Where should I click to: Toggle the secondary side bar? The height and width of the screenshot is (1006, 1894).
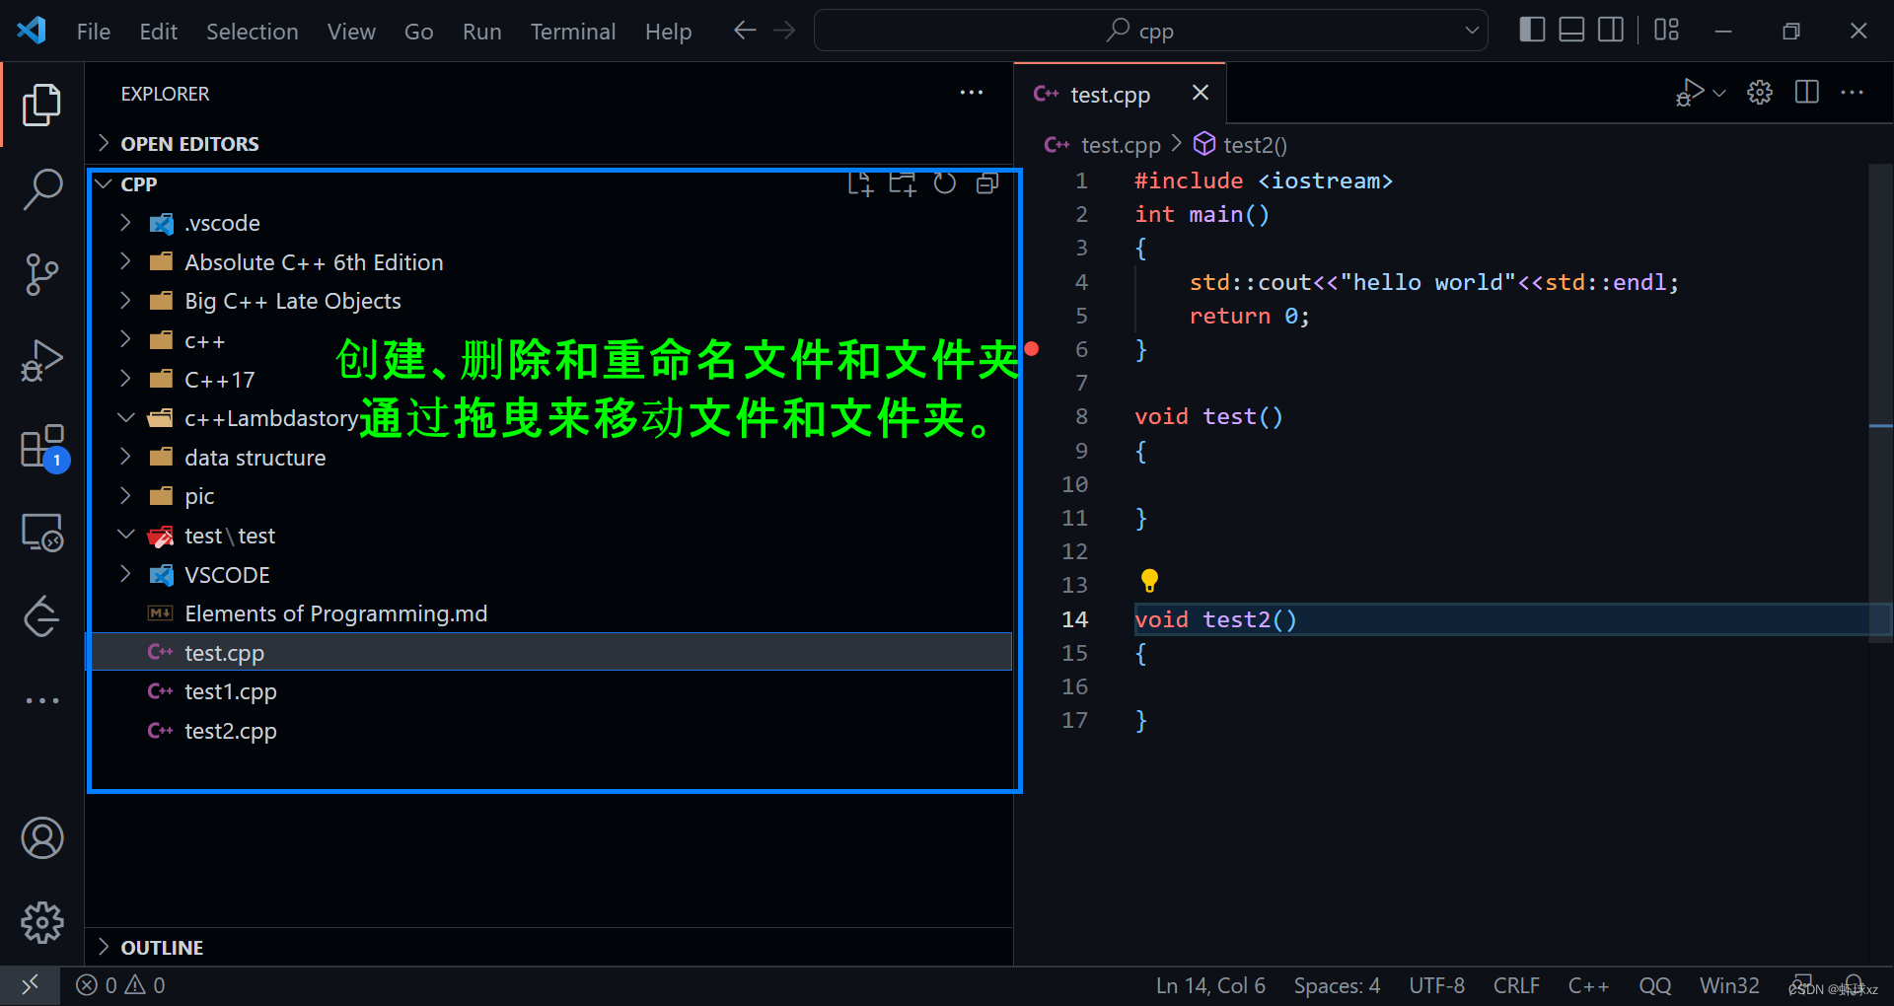point(1611,31)
